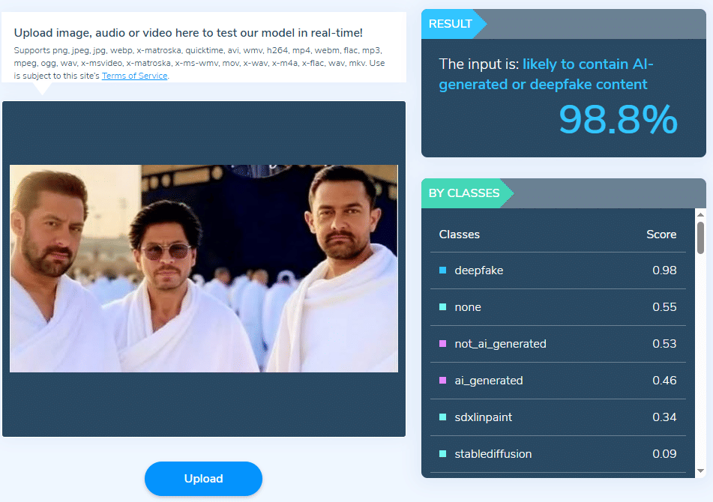Click the pink square beside ai_generated

(x=442, y=381)
